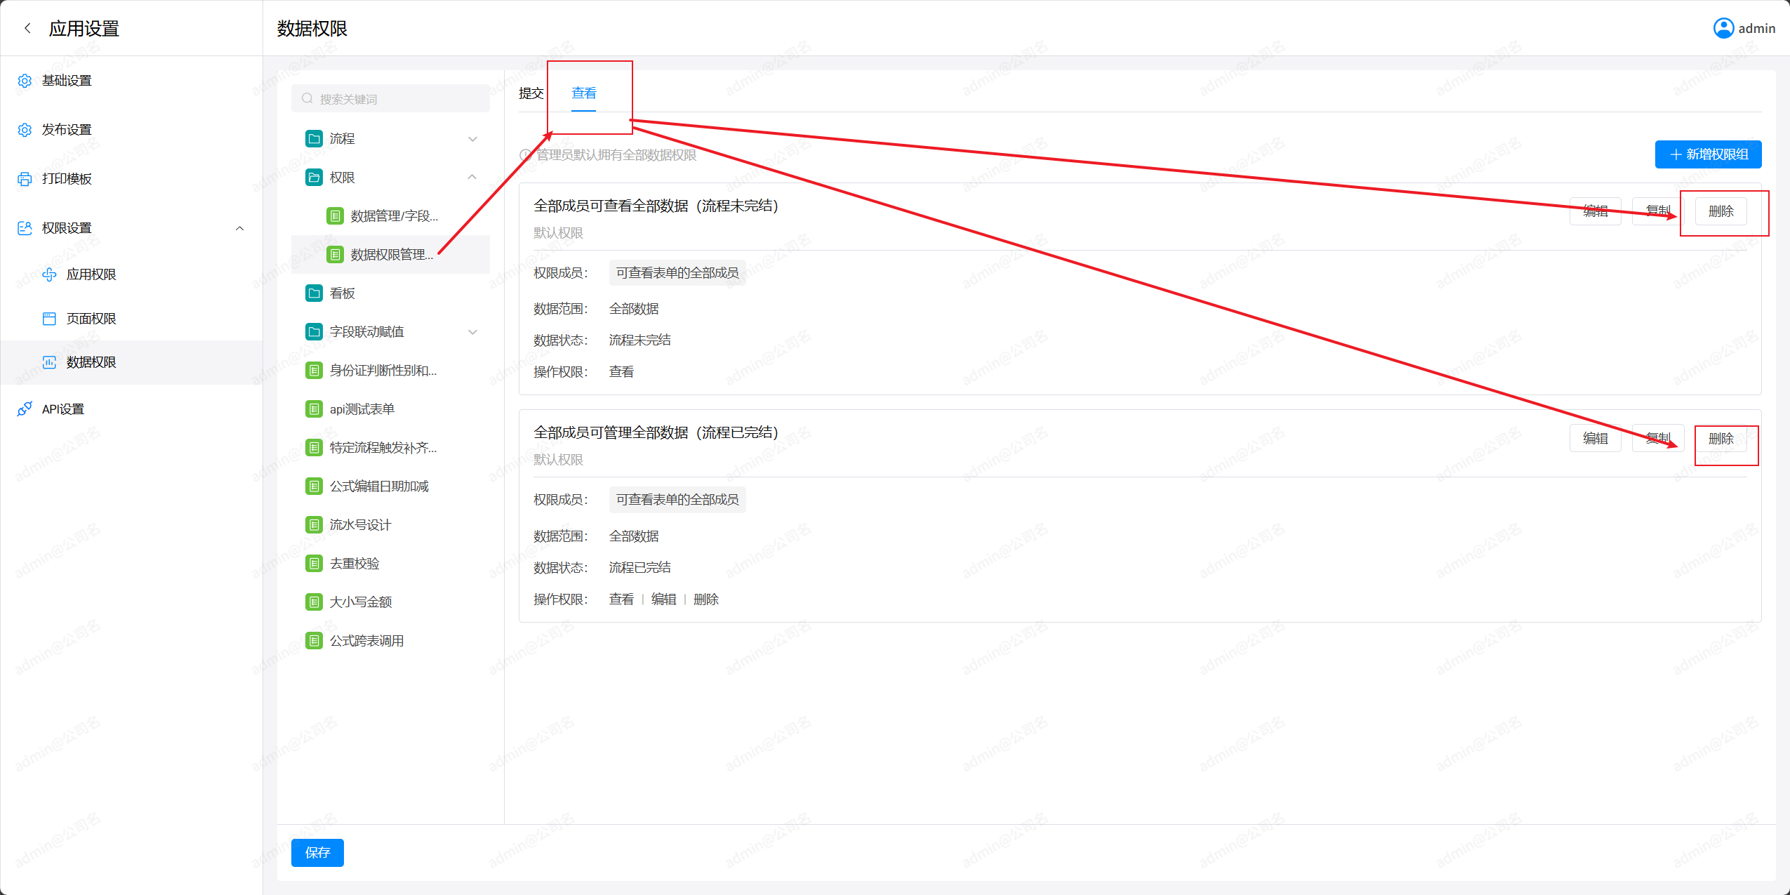Click the 基础设置 gear icon
1790x895 pixels.
point(25,81)
